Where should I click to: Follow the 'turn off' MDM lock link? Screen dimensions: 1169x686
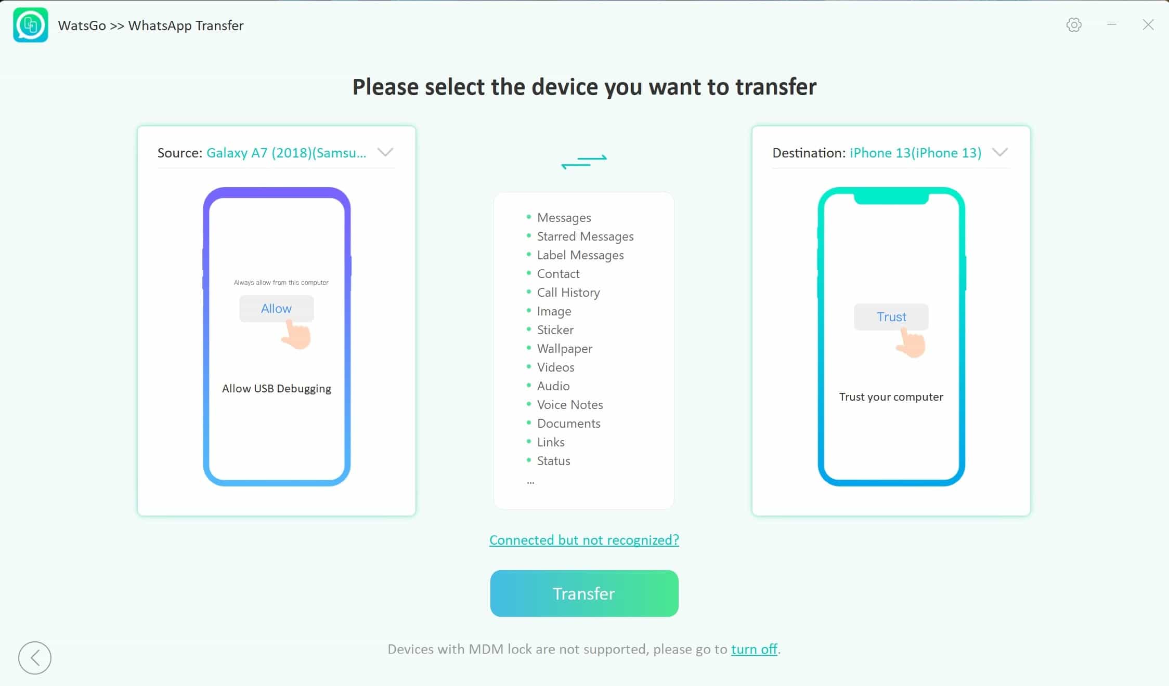(754, 649)
